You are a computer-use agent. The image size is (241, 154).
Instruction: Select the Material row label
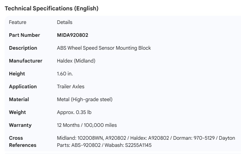[19, 99]
